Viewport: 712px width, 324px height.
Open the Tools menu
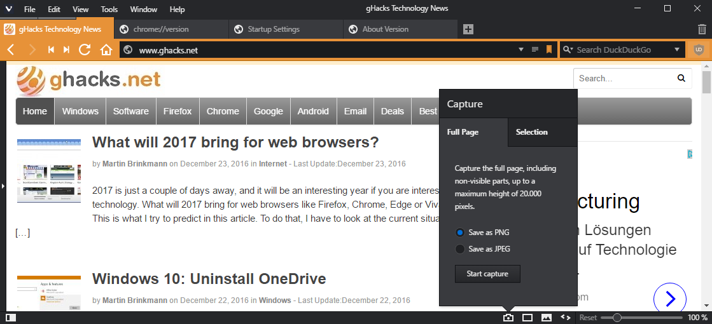point(109,9)
